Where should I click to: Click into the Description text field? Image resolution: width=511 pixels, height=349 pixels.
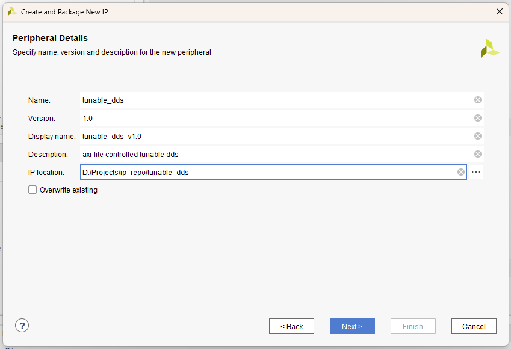pos(282,154)
